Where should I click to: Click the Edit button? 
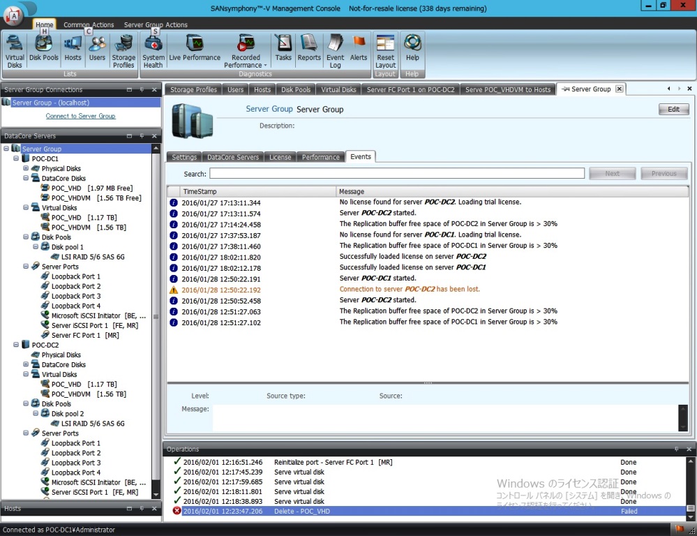[673, 110]
